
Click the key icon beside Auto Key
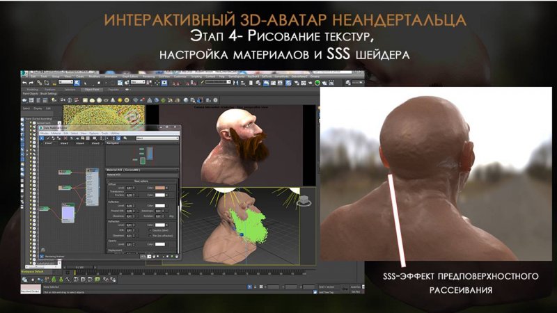click(345, 289)
